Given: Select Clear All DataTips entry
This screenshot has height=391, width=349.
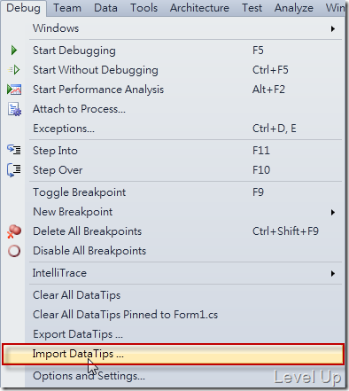Looking at the screenshot, I should coord(185,295).
